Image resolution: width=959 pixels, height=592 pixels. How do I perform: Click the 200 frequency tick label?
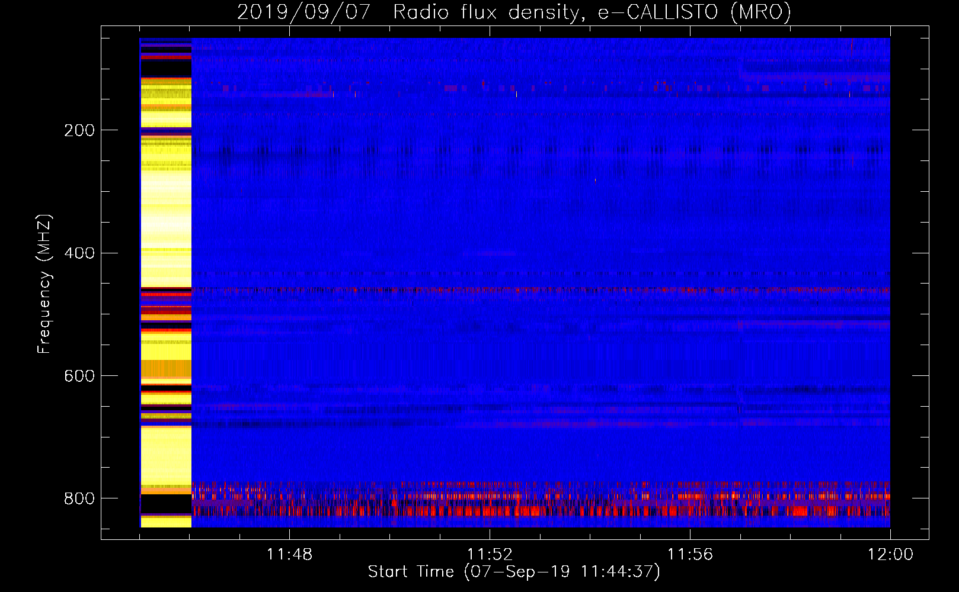point(79,130)
